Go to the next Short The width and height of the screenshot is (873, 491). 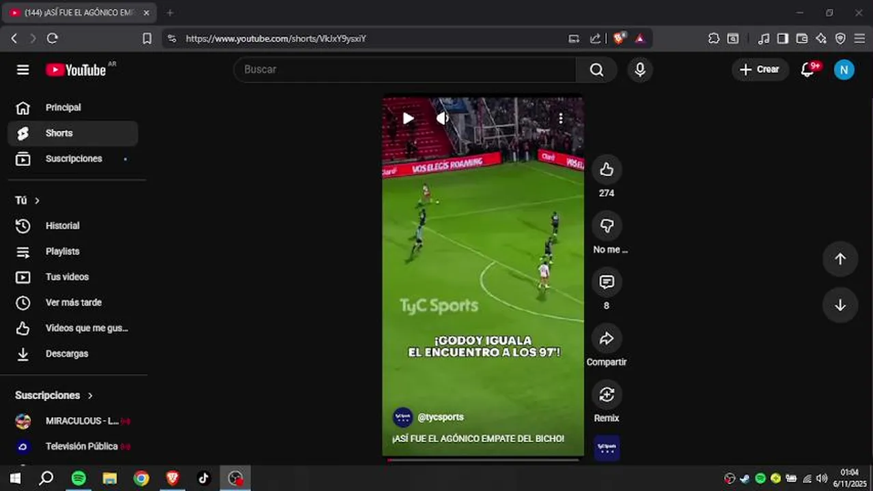pyautogui.click(x=840, y=306)
